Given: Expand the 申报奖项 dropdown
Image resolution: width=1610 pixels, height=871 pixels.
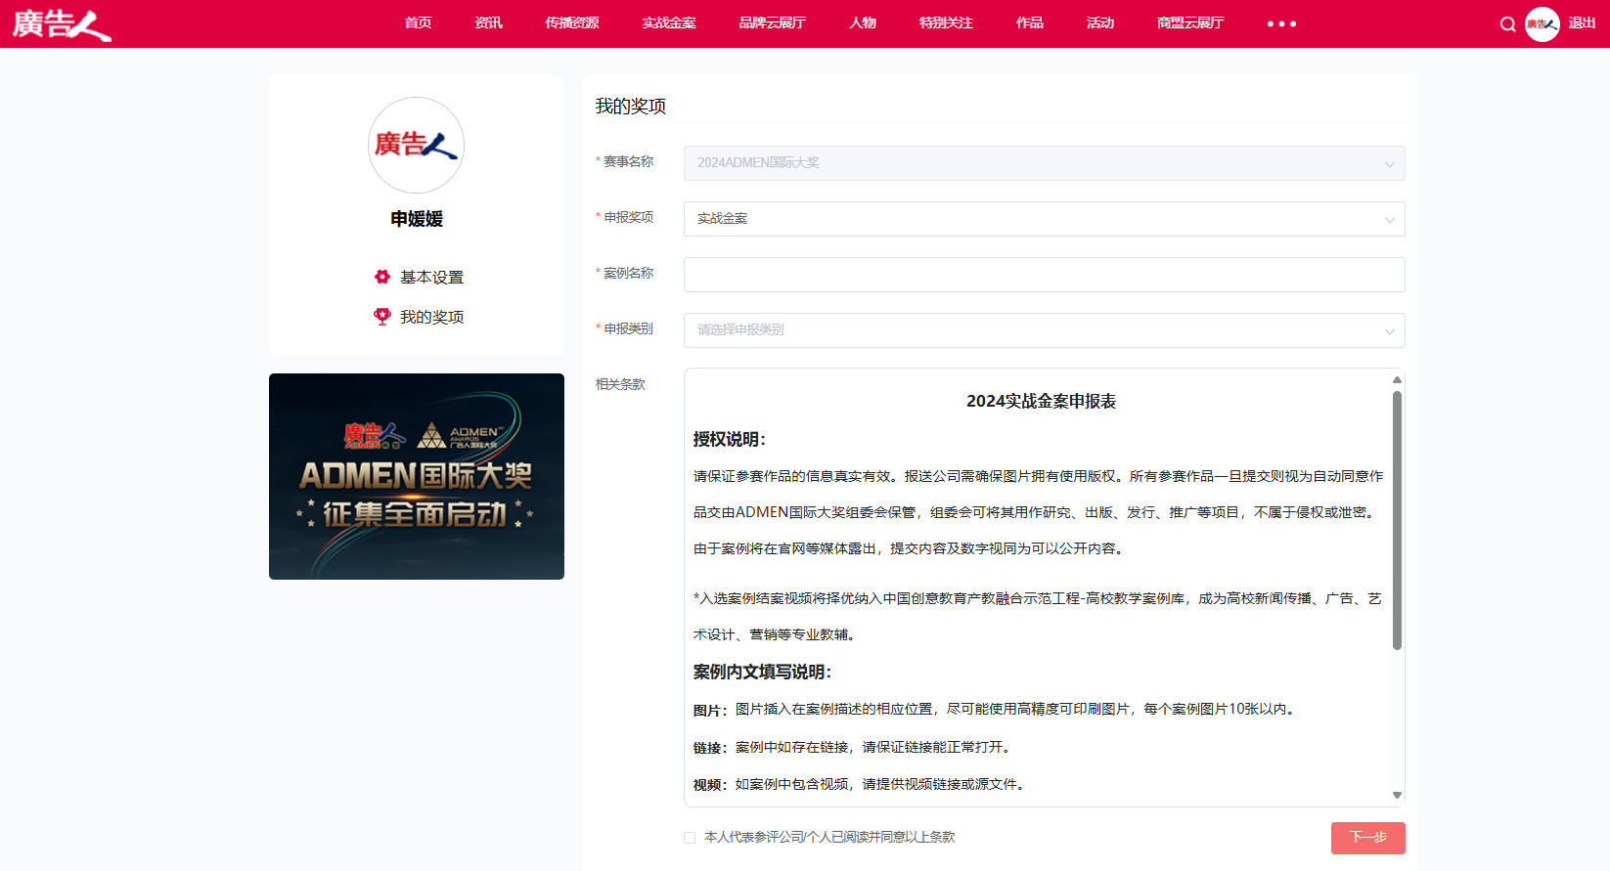Looking at the screenshot, I should click(1044, 219).
